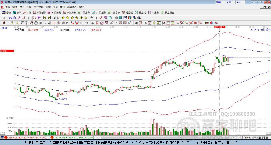Click SH601577,长沙银行 status bar entry
The height and width of the screenshot is (145, 271).
(x=255, y=138)
